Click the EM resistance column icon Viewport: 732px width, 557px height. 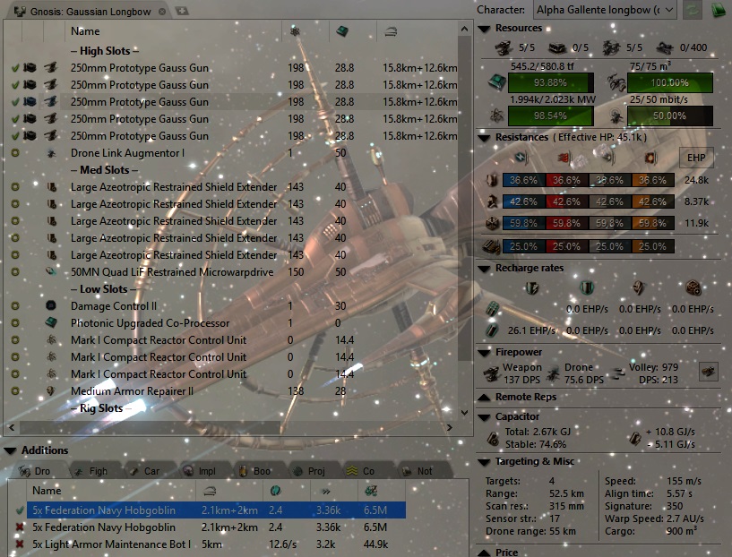522,158
